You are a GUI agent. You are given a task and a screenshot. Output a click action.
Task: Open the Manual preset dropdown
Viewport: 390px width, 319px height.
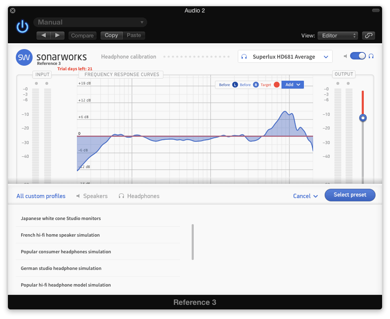90,22
